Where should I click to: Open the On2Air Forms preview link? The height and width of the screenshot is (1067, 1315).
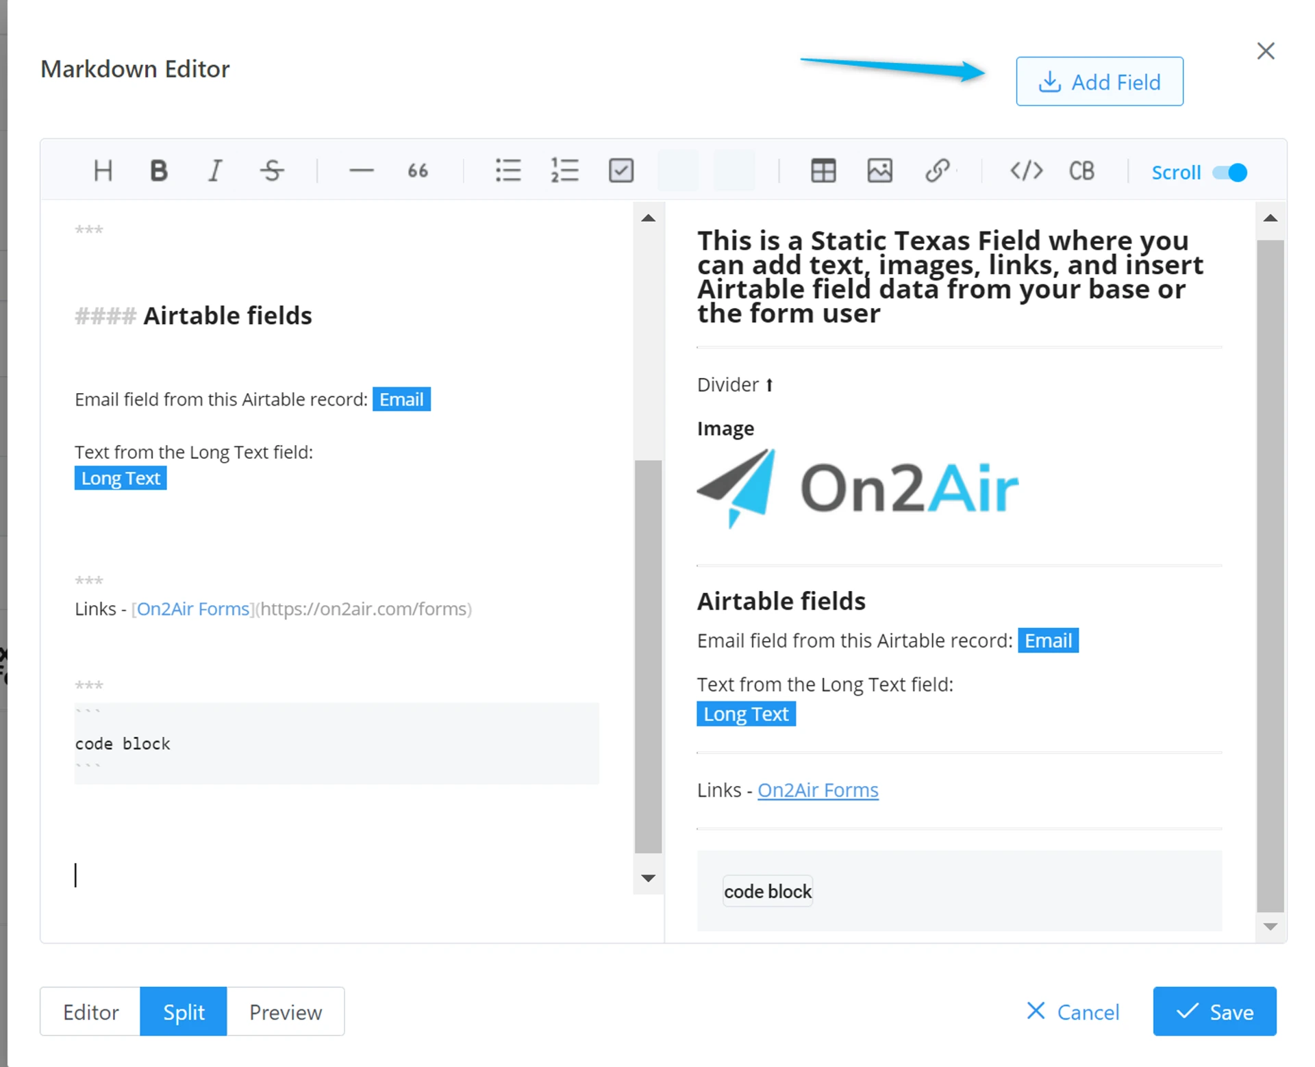(818, 790)
